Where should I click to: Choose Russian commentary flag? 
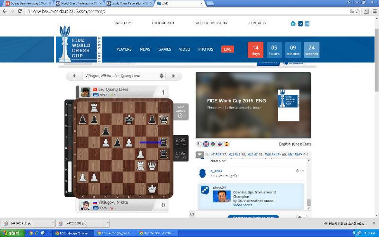[220, 144]
